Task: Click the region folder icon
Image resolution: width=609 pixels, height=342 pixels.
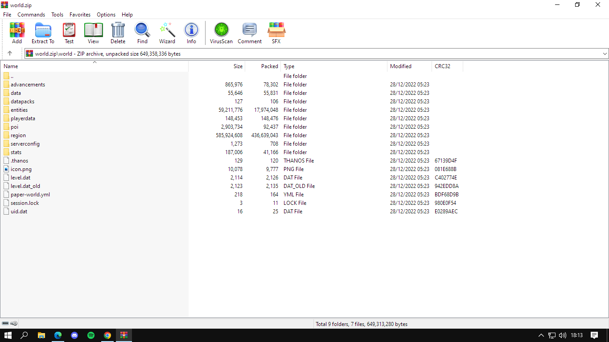Action: [x=6, y=135]
